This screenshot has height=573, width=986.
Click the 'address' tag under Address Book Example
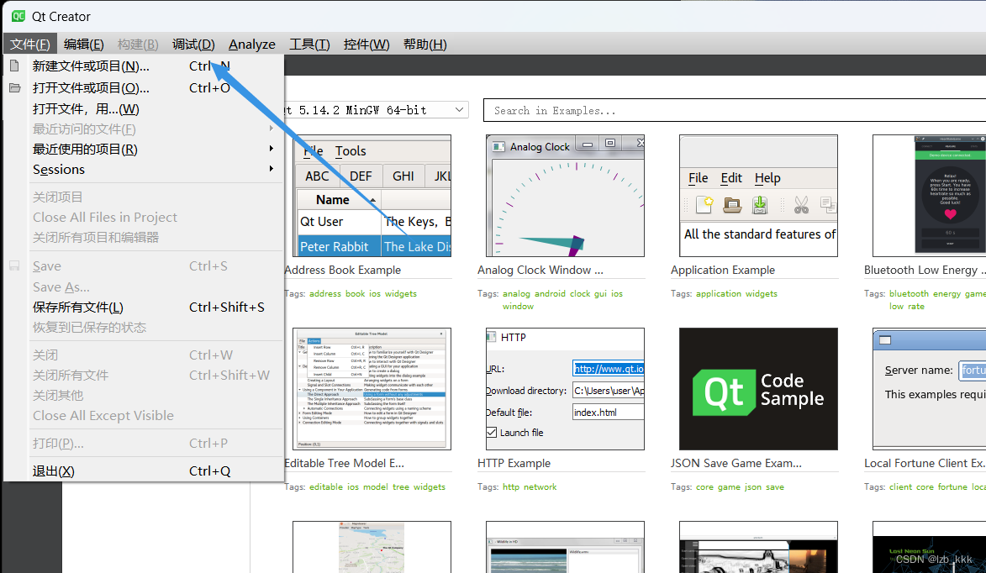coord(325,293)
